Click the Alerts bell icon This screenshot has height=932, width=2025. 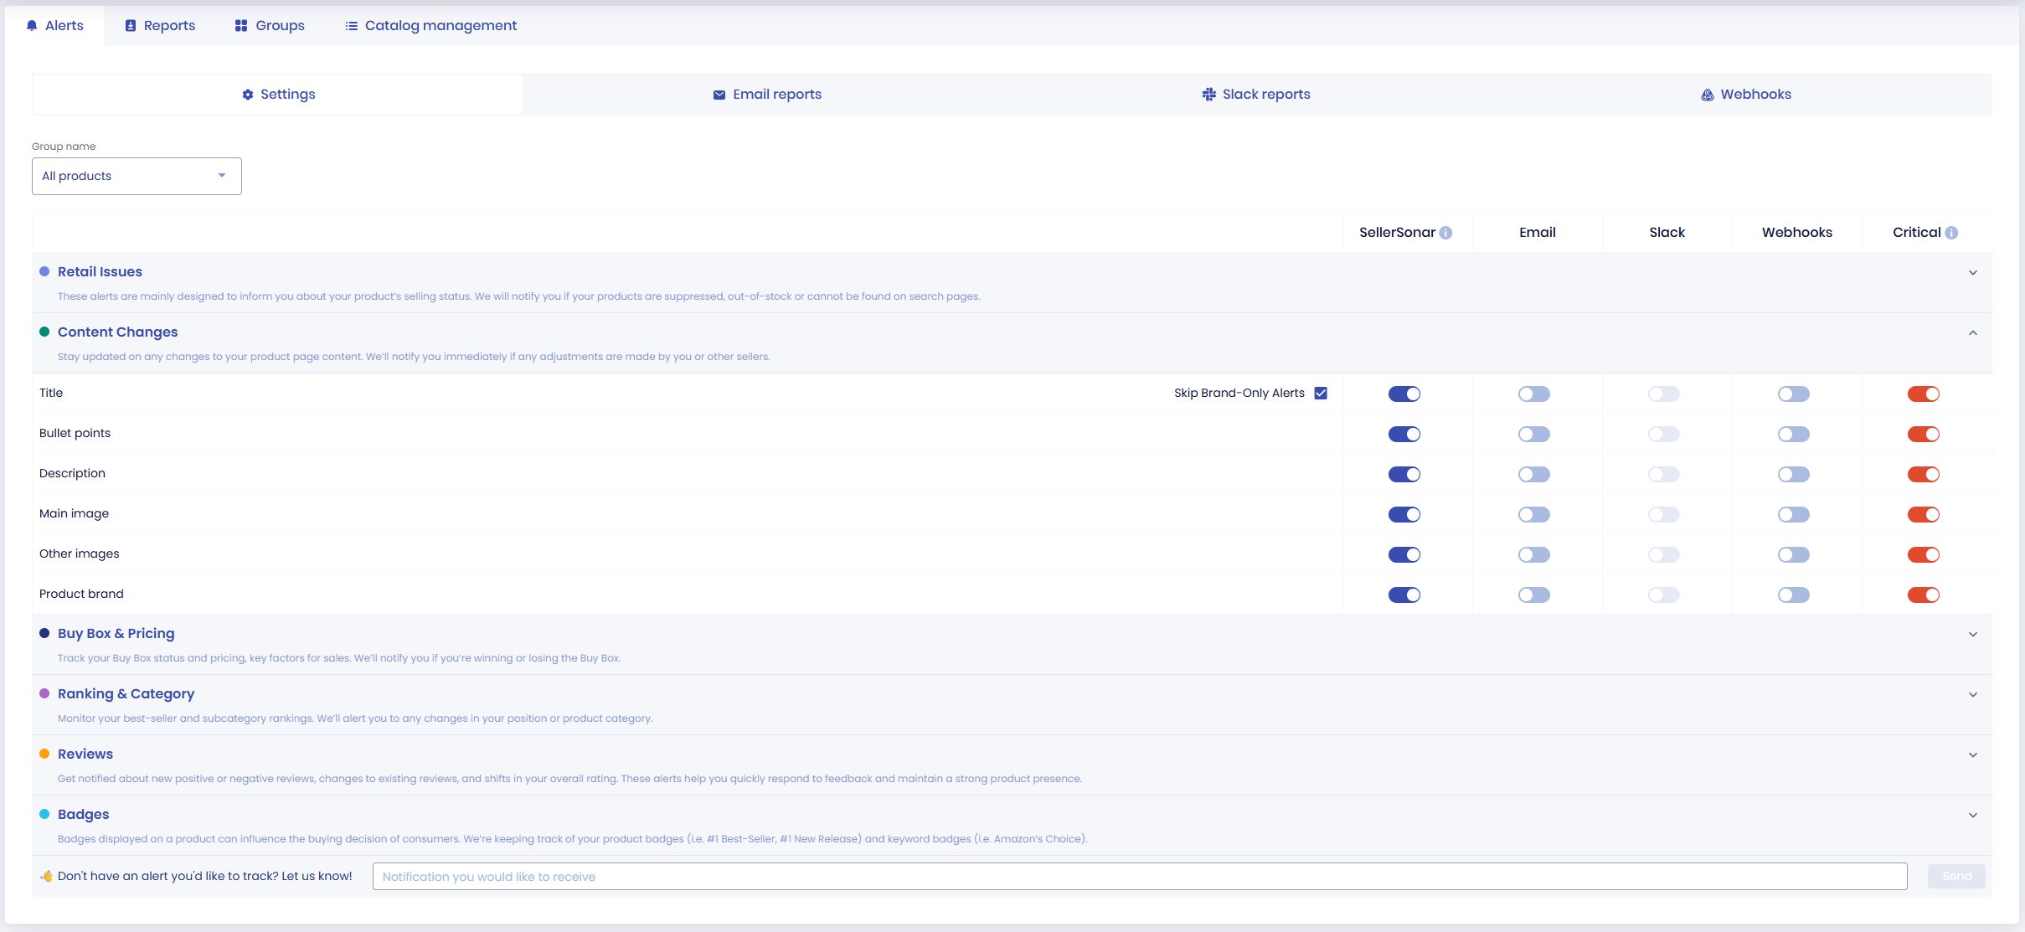pyautogui.click(x=32, y=26)
